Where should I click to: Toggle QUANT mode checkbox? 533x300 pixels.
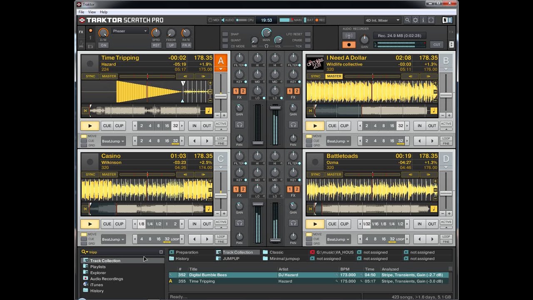225,40
